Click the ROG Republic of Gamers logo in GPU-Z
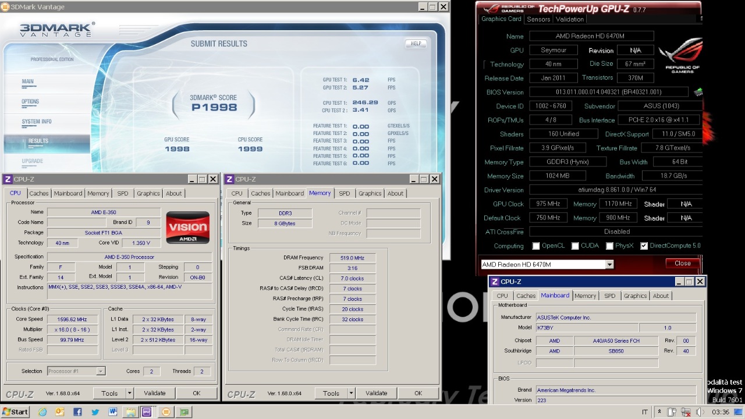The width and height of the screenshot is (745, 419). pos(681,55)
